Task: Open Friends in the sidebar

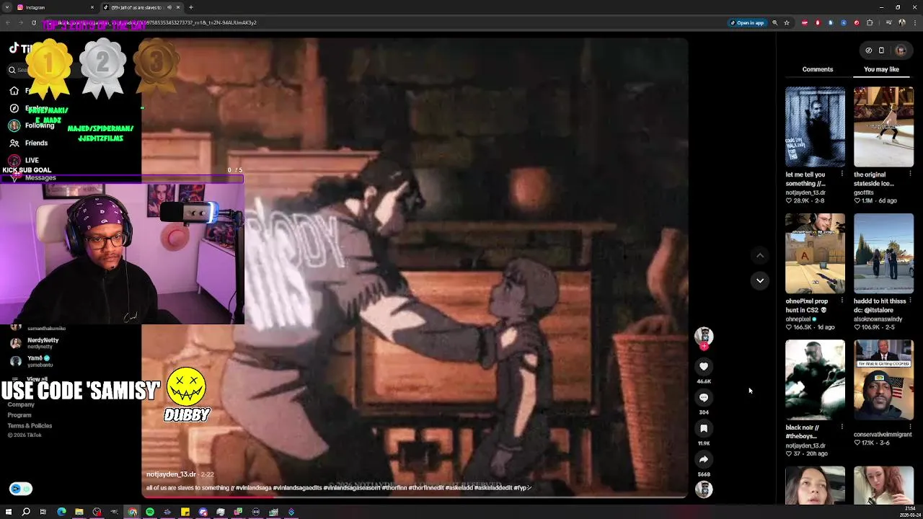Action: (29, 143)
